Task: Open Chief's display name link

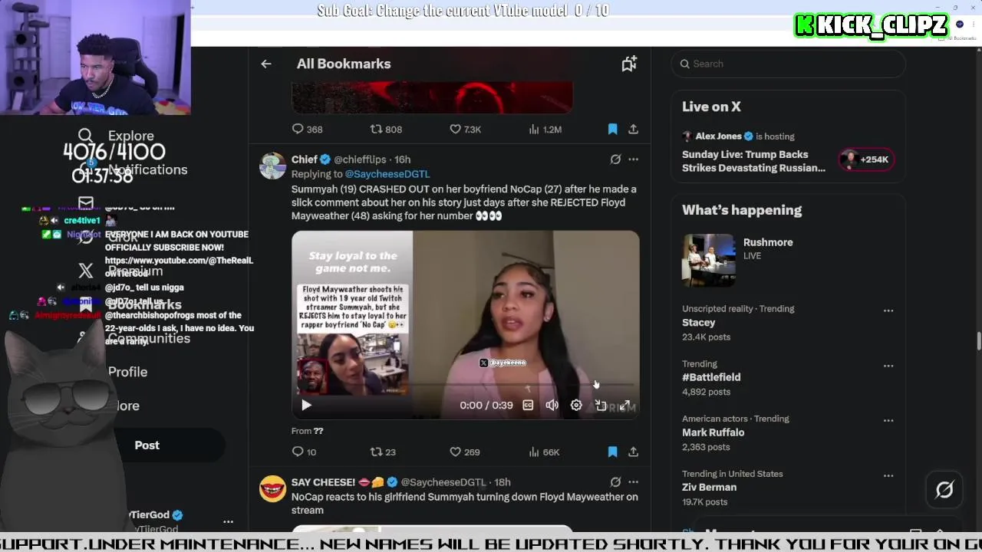Action: click(305, 159)
